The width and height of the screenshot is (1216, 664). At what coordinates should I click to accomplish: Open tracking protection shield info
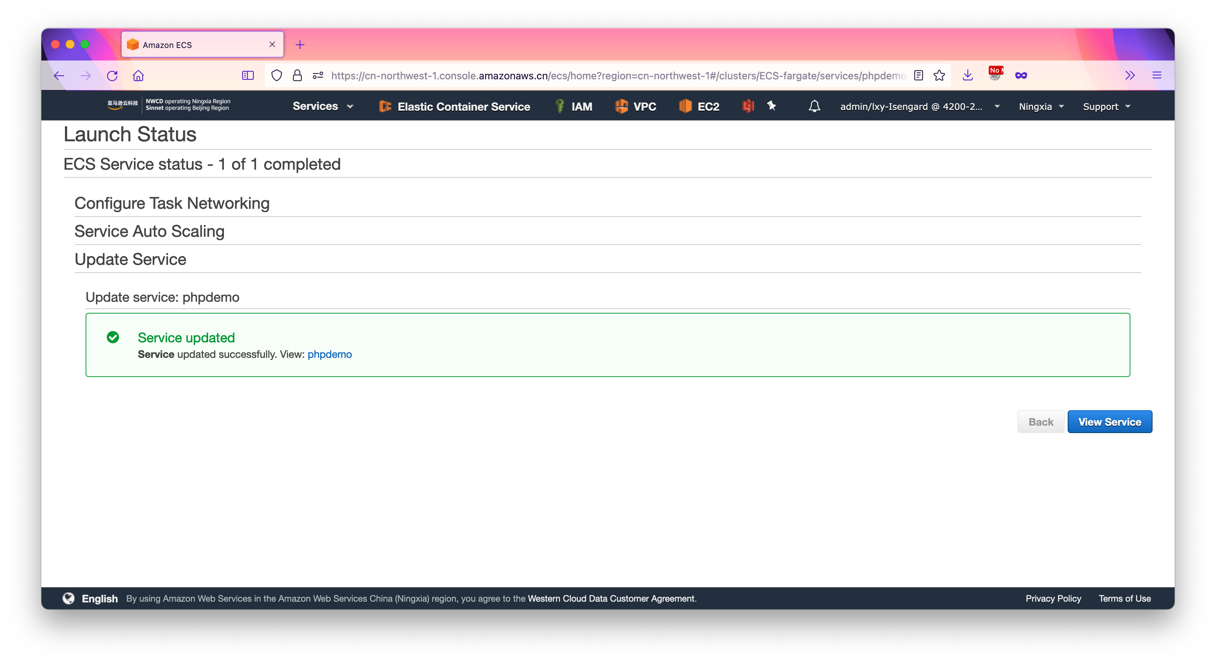click(277, 76)
